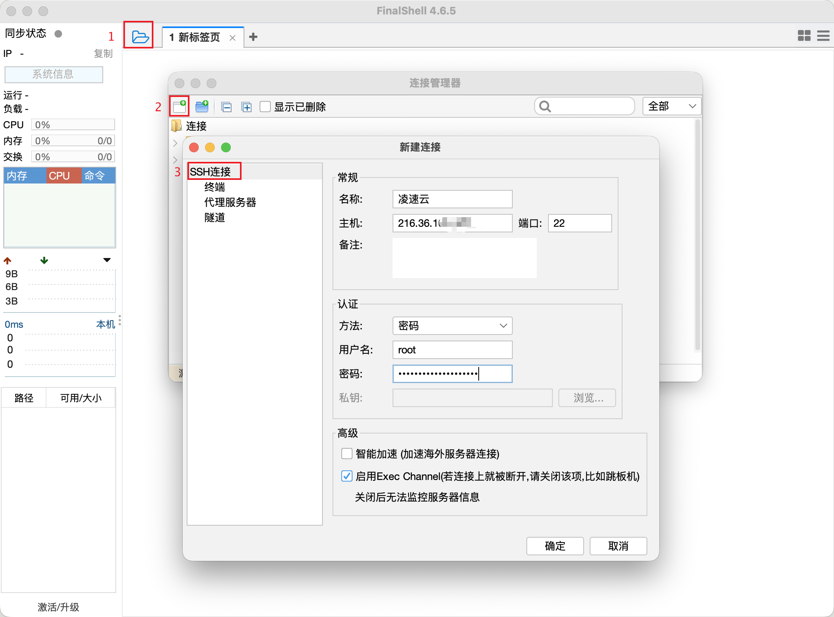834x617 pixels.
Task: Maximize the 新建连接 dialog with green button
Action: pos(226,147)
